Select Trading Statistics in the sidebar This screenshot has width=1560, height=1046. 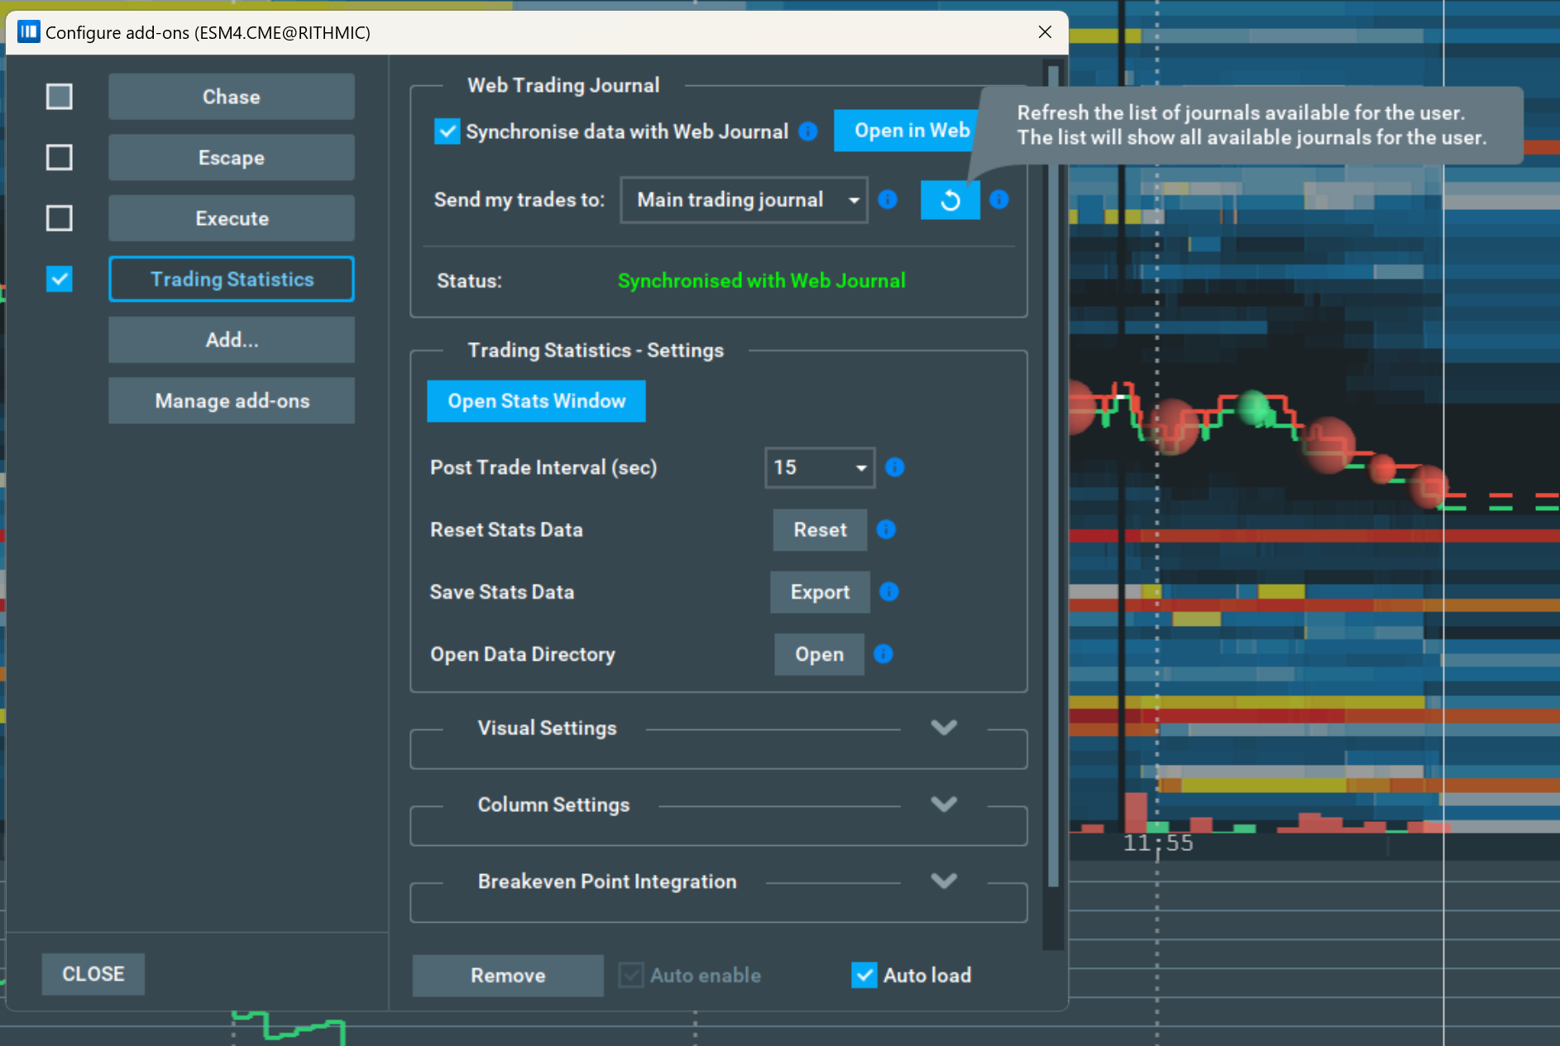coord(231,279)
